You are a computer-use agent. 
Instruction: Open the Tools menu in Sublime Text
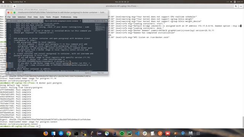point(48,17)
